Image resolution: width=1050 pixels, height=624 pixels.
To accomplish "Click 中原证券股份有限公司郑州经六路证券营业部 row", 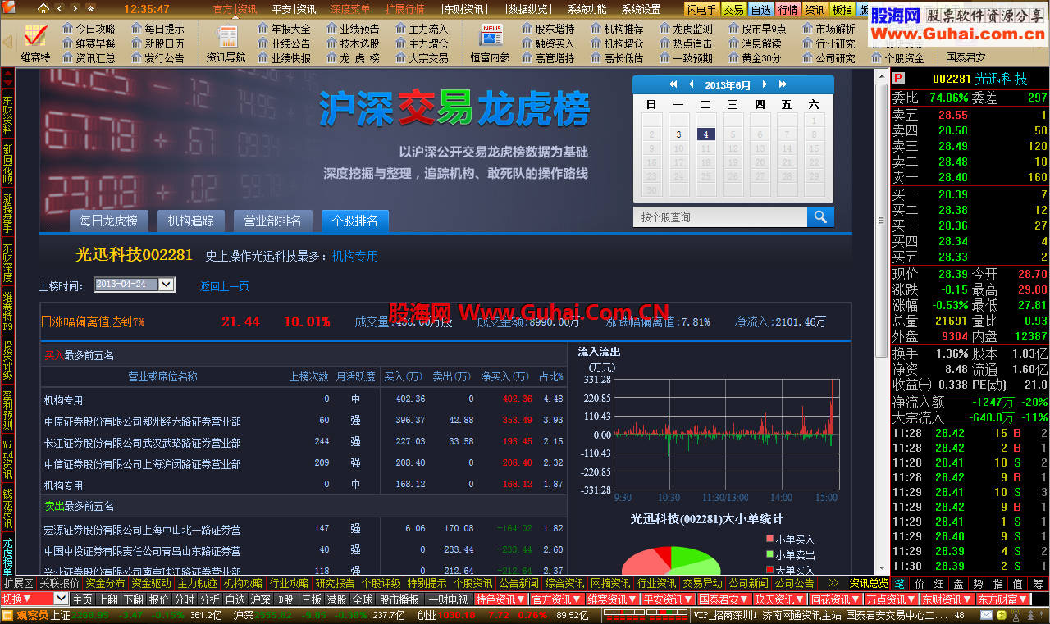I will [x=303, y=421].
